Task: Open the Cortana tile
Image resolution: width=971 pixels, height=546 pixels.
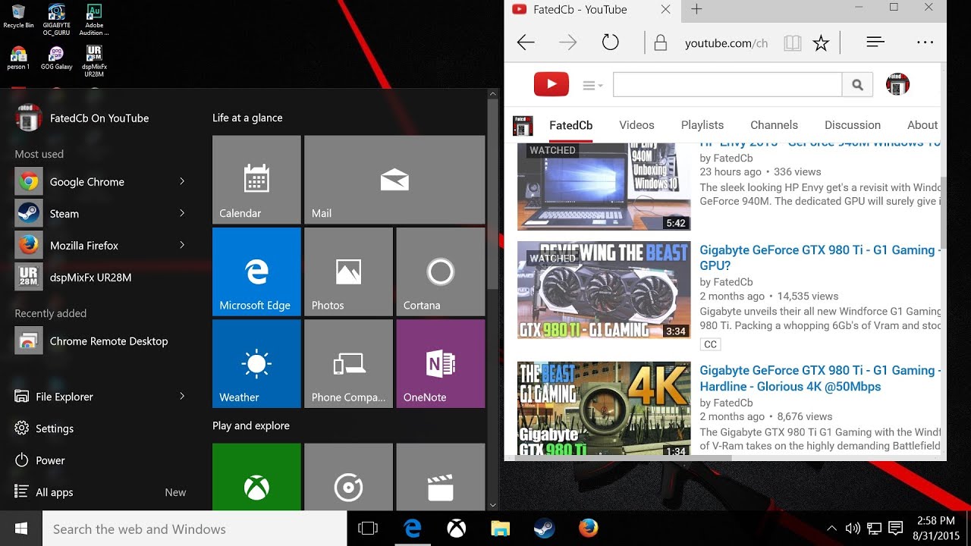Action: [x=440, y=271]
